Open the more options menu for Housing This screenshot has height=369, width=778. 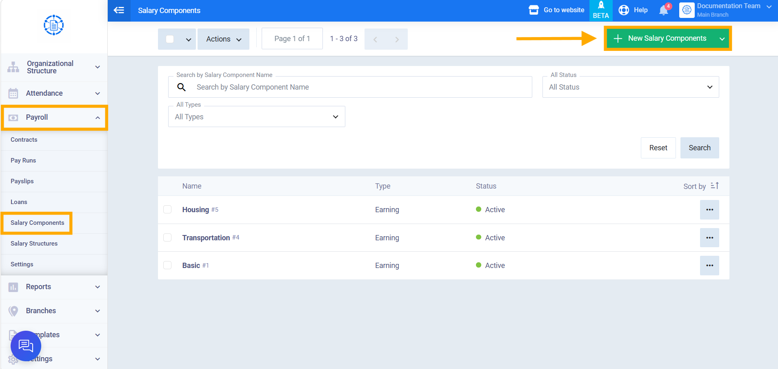coord(709,210)
